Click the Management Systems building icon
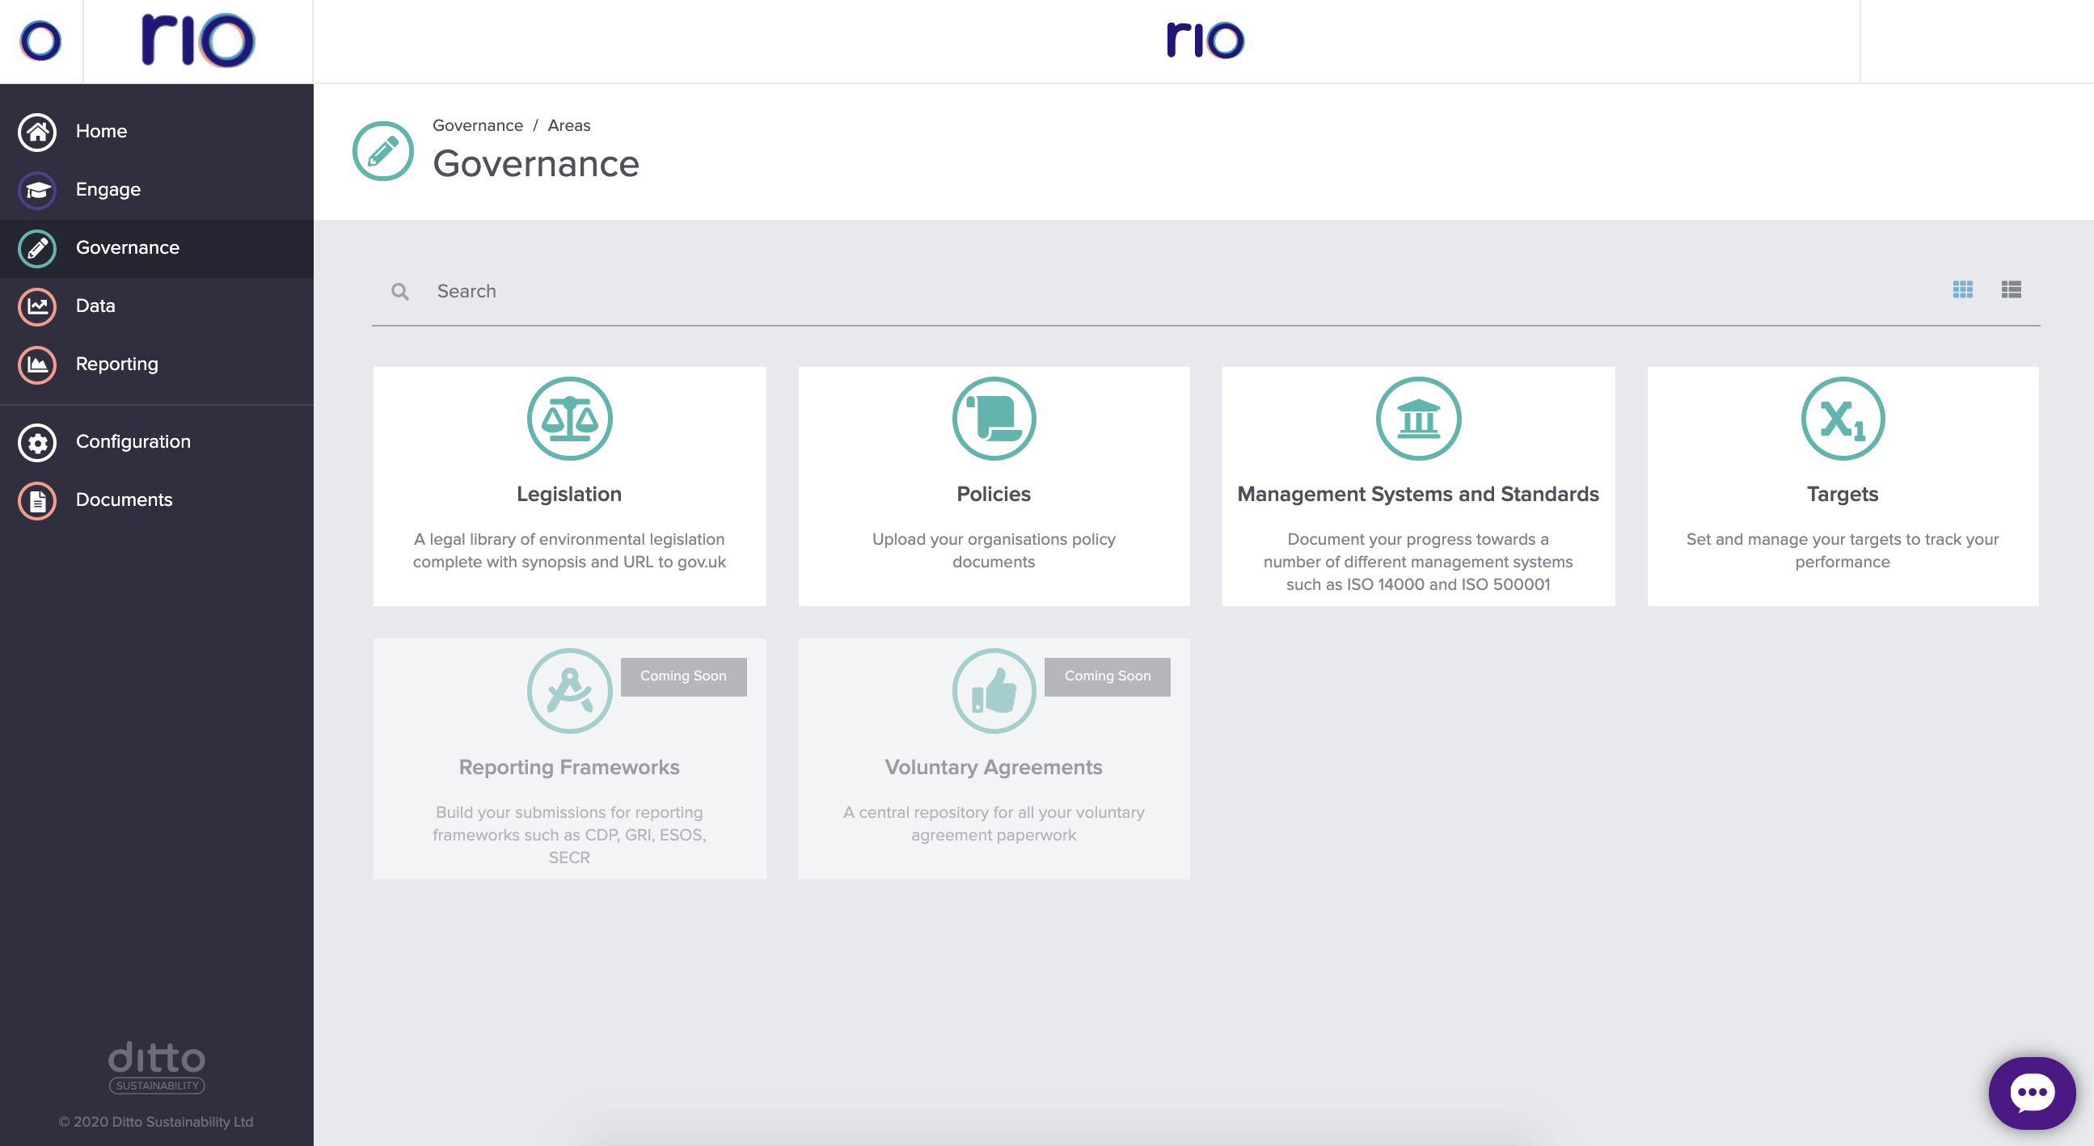This screenshot has height=1146, width=2094. point(1417,419)
